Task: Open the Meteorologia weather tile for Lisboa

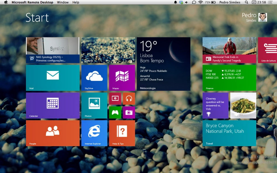Action: tap(164, 64)
